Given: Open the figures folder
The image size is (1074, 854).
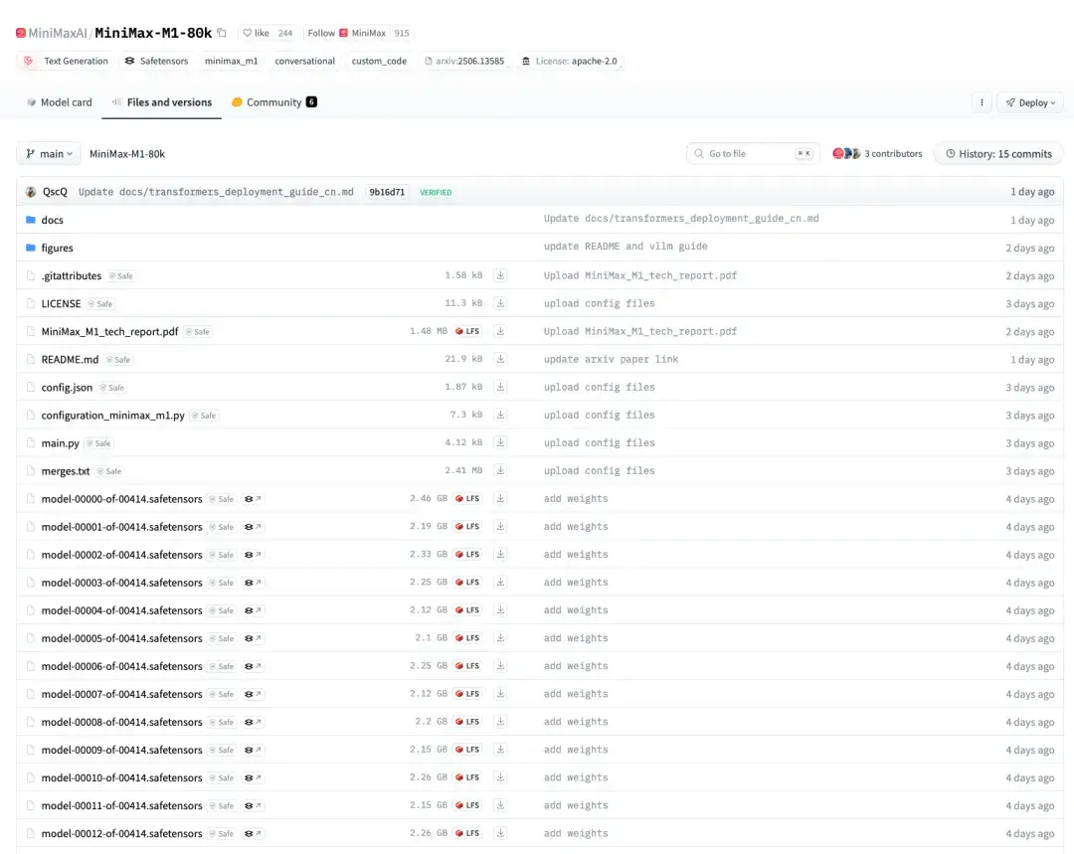Looking at the screenshot, I should (x=57, y=248).
